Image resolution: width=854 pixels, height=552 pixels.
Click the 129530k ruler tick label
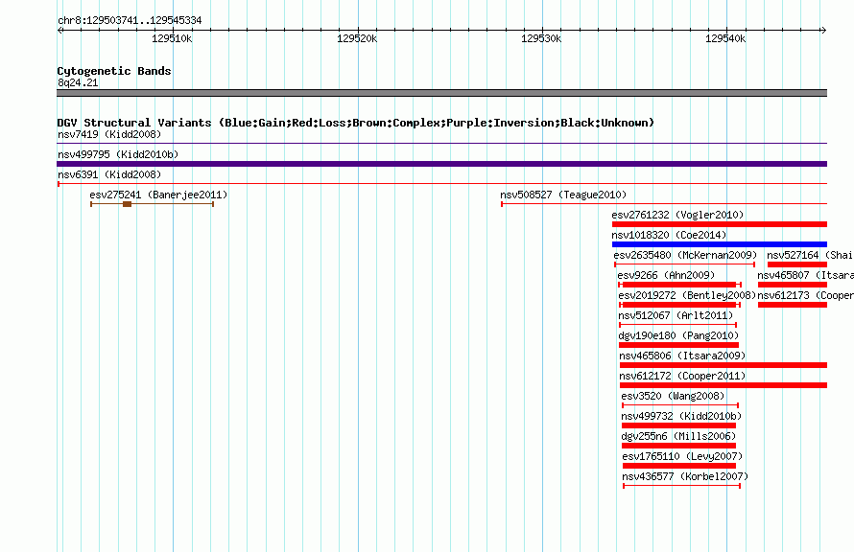coord(541,38)
